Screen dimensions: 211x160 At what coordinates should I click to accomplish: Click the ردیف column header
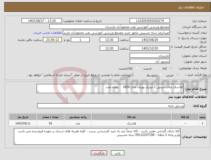[202, 117]
